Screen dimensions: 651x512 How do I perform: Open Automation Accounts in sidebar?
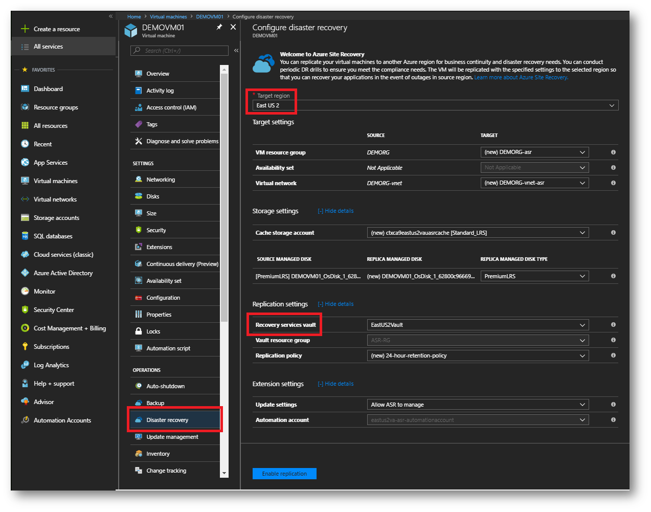pos(63,420)
